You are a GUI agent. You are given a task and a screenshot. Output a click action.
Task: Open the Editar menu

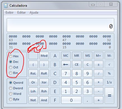point(21,13)
